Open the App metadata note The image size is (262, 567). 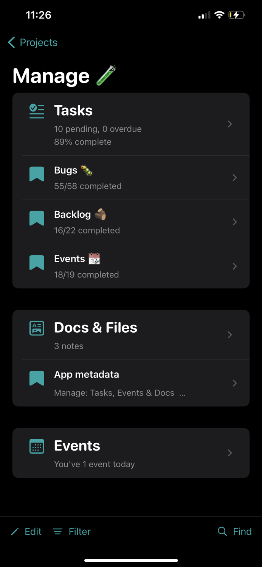[x=86, y=374]
